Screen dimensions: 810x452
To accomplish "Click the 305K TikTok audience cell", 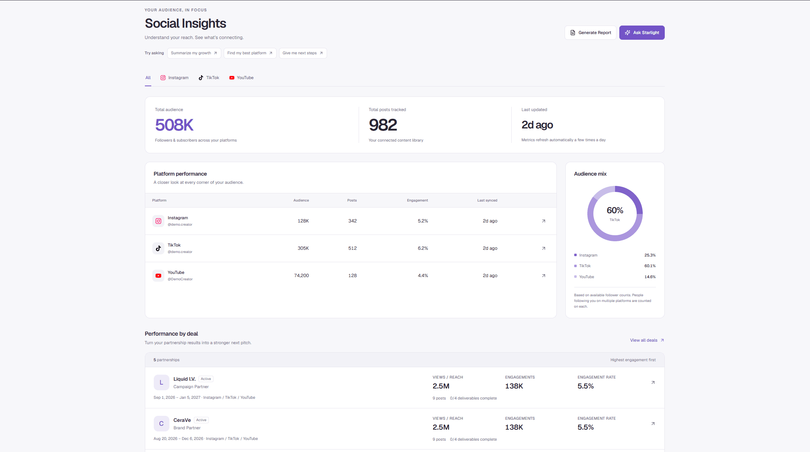I will [303, 248].
